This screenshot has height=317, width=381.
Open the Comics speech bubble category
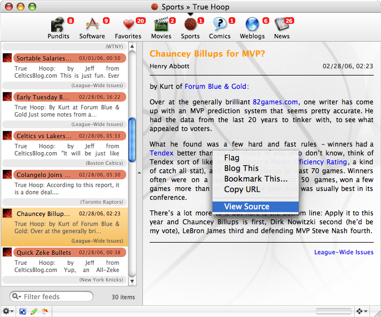coord(220,28)
